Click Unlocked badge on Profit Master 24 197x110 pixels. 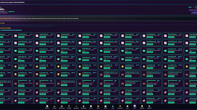64,53
